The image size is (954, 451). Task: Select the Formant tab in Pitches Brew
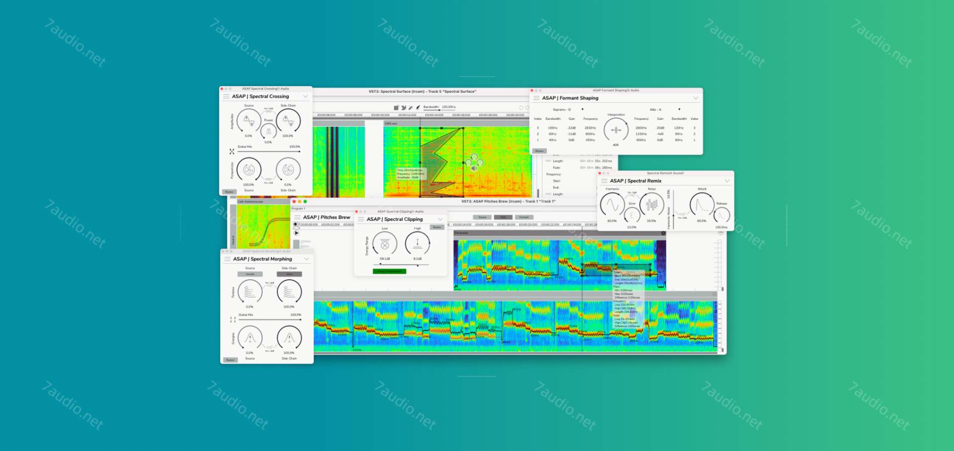(524, 217)
